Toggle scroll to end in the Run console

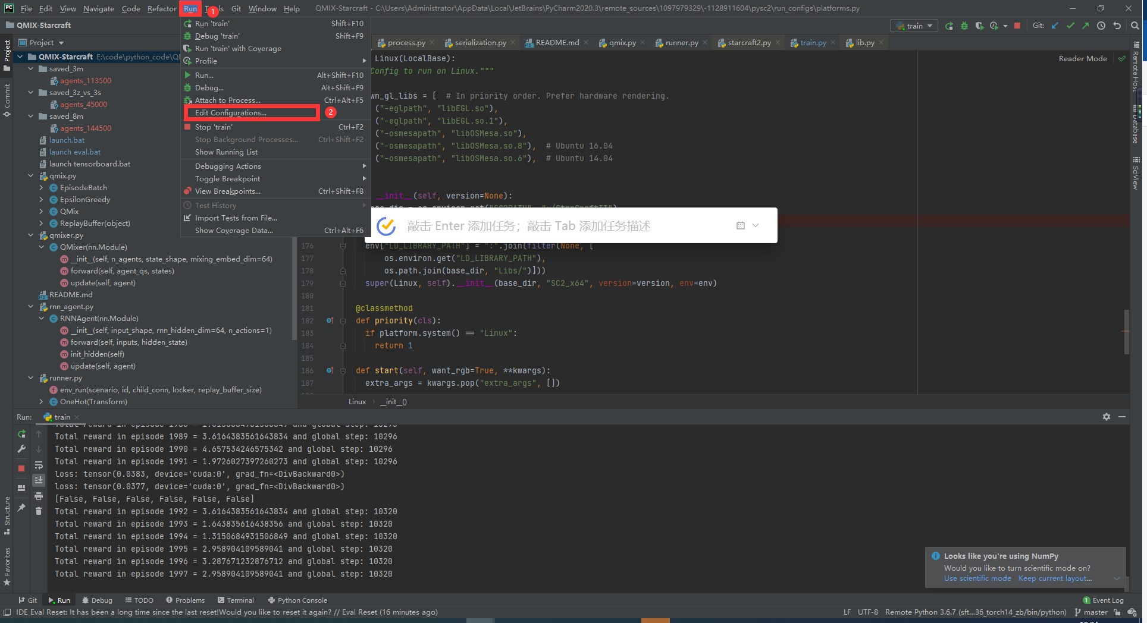pos(39,480)
